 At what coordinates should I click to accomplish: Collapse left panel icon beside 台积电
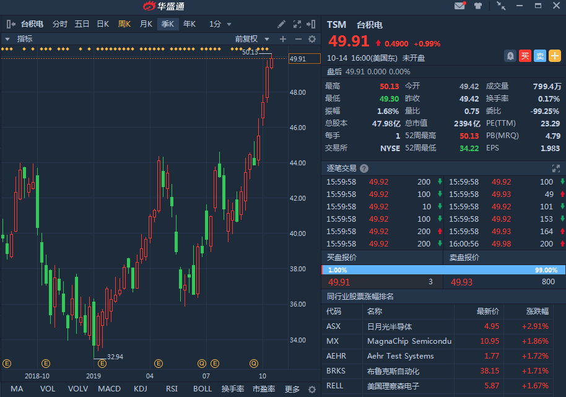click(11, 24)
